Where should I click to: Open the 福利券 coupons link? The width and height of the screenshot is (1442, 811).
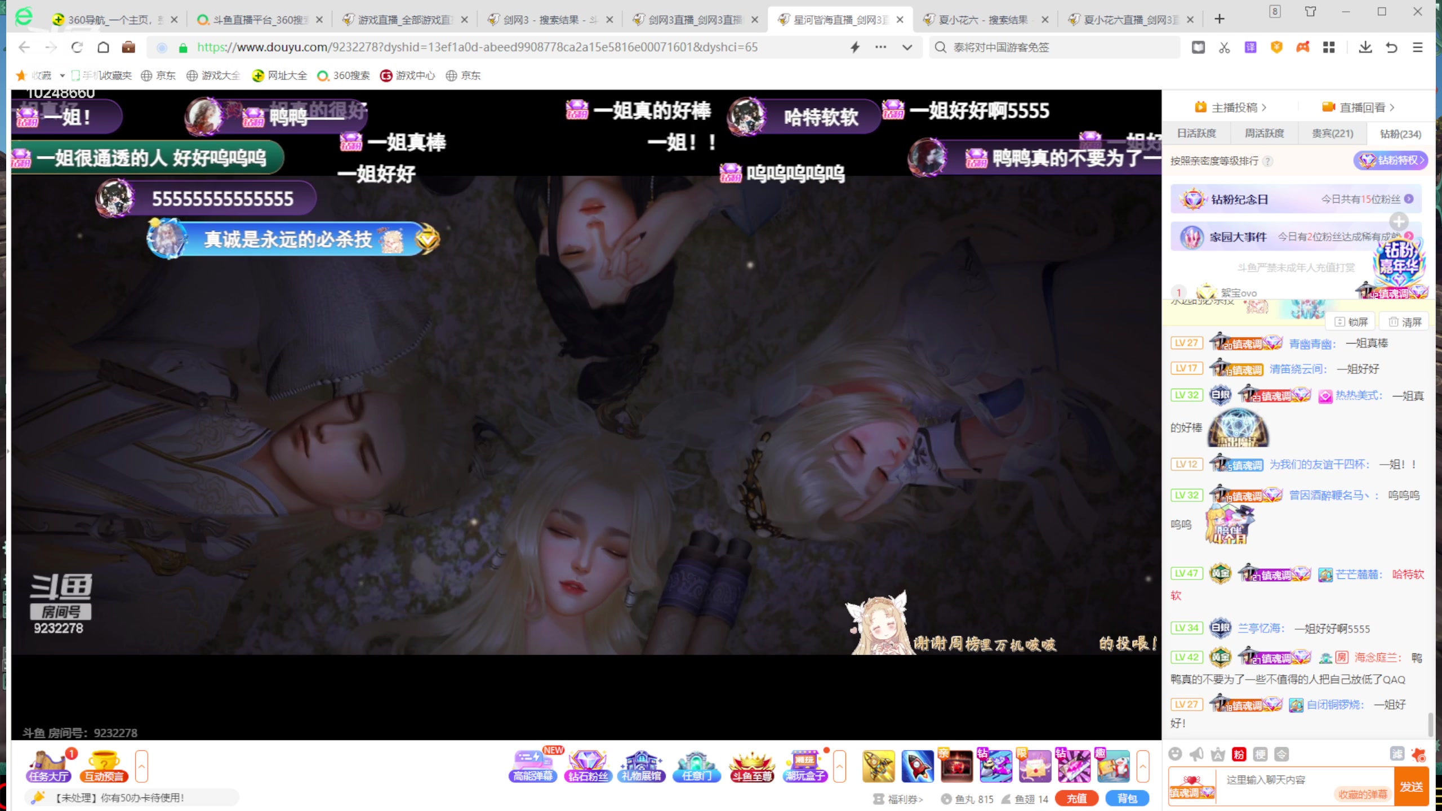click(x=898, y=799)
